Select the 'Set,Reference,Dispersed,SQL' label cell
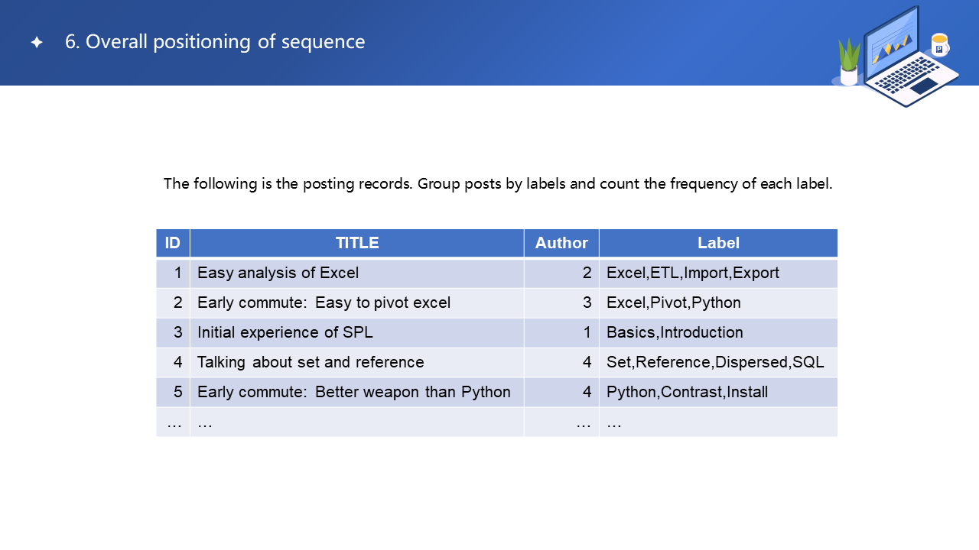979x550 pixels. [x=715, y=362]
